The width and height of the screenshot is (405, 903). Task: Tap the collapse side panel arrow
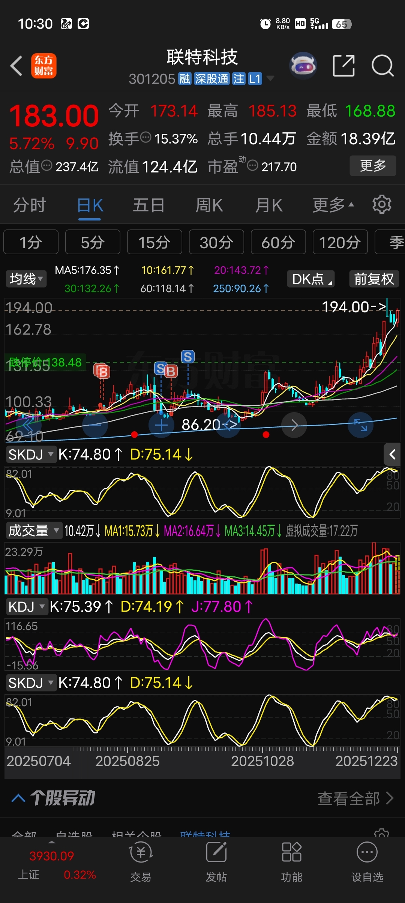[x=392, y=454]
